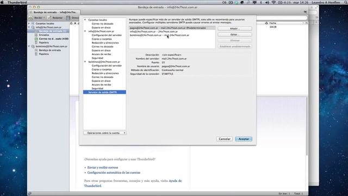
Task: Open Acuses de recibo under info account
Action: (101, 54)
